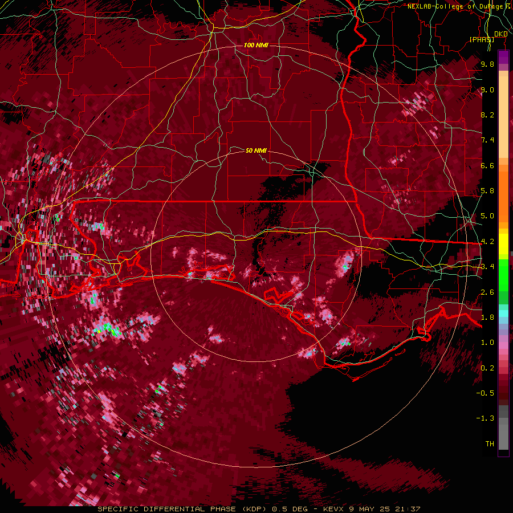Click the 7.4 value on color scale
This screenshot has height=513, width=513.
(487, 140)
